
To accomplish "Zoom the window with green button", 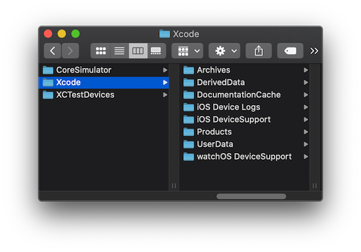I will pos(75,34).
